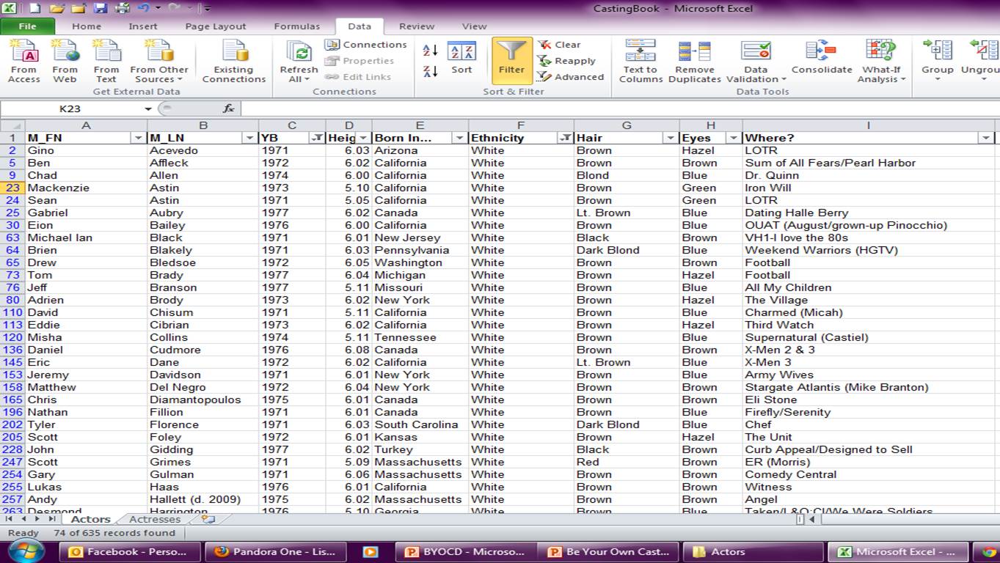Expand the Name Box dropdown arrow

tap(149, 108)
